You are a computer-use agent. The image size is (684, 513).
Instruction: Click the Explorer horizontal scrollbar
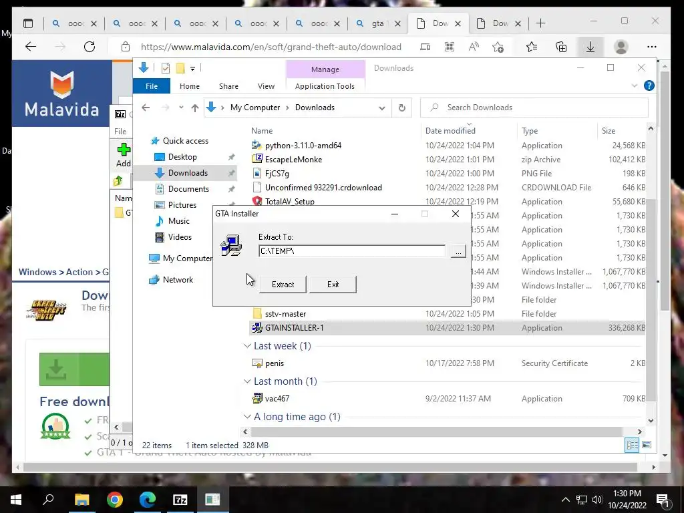point(436,432)
